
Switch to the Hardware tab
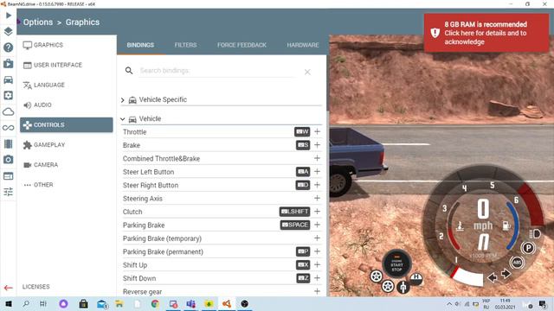click(x=303, y=45)
